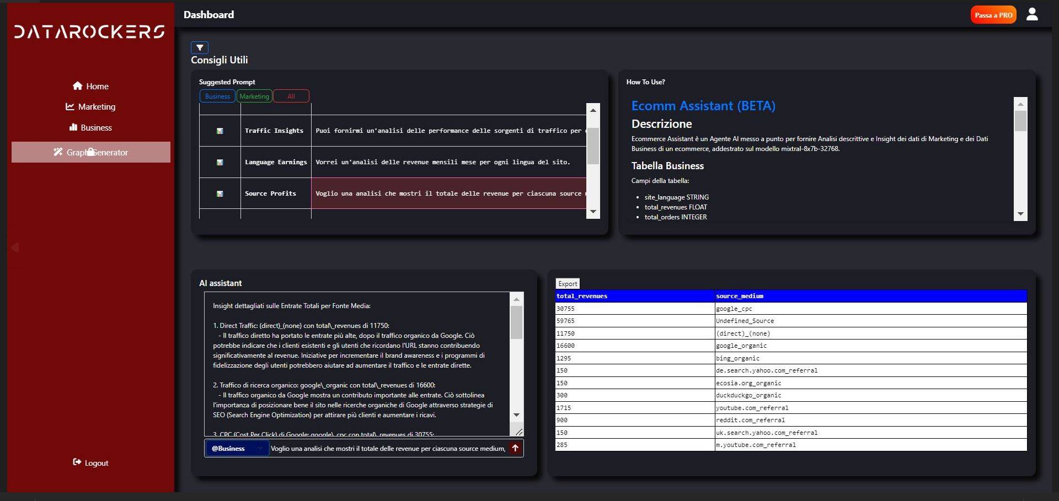Open the user profile icon
The height and width of the screenshot is (501, 1059).
[x=1032, y=14]
